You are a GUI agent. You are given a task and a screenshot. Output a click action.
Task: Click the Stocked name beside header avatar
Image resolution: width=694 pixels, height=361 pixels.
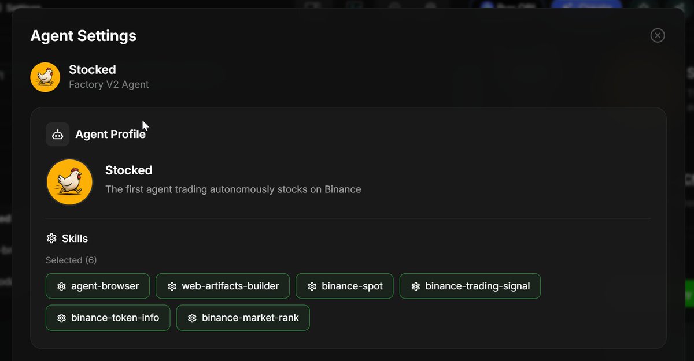click(93, 70)
